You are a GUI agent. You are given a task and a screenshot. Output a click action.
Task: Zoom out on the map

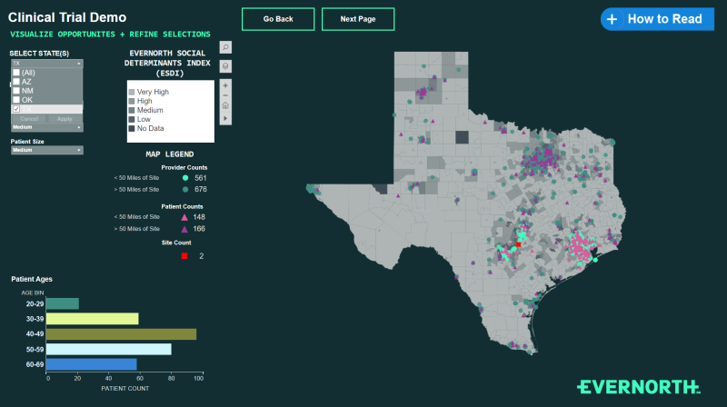(x=225, y=95)
